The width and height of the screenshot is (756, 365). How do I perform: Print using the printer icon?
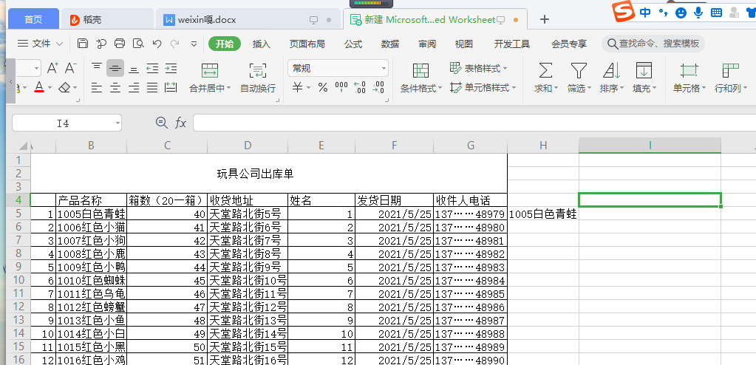pos(120,44)
